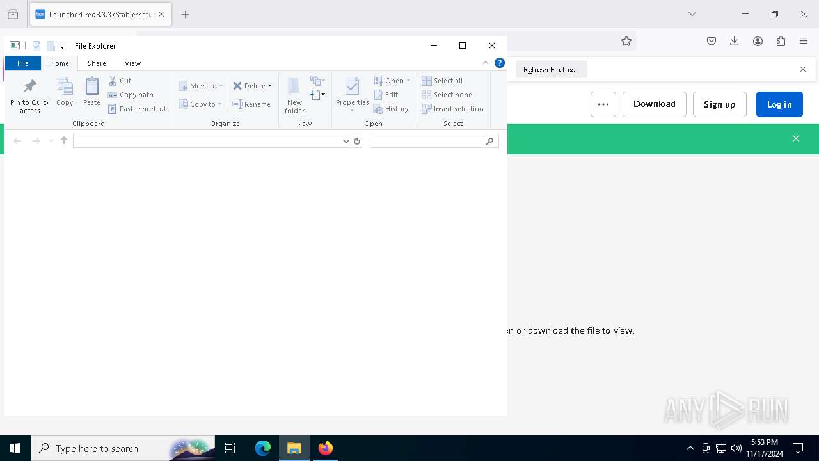This screenshot has width=819, height=461.
Task: Open Task View on the taskbar
Action: pyautogui.click(x=230, y=448)
